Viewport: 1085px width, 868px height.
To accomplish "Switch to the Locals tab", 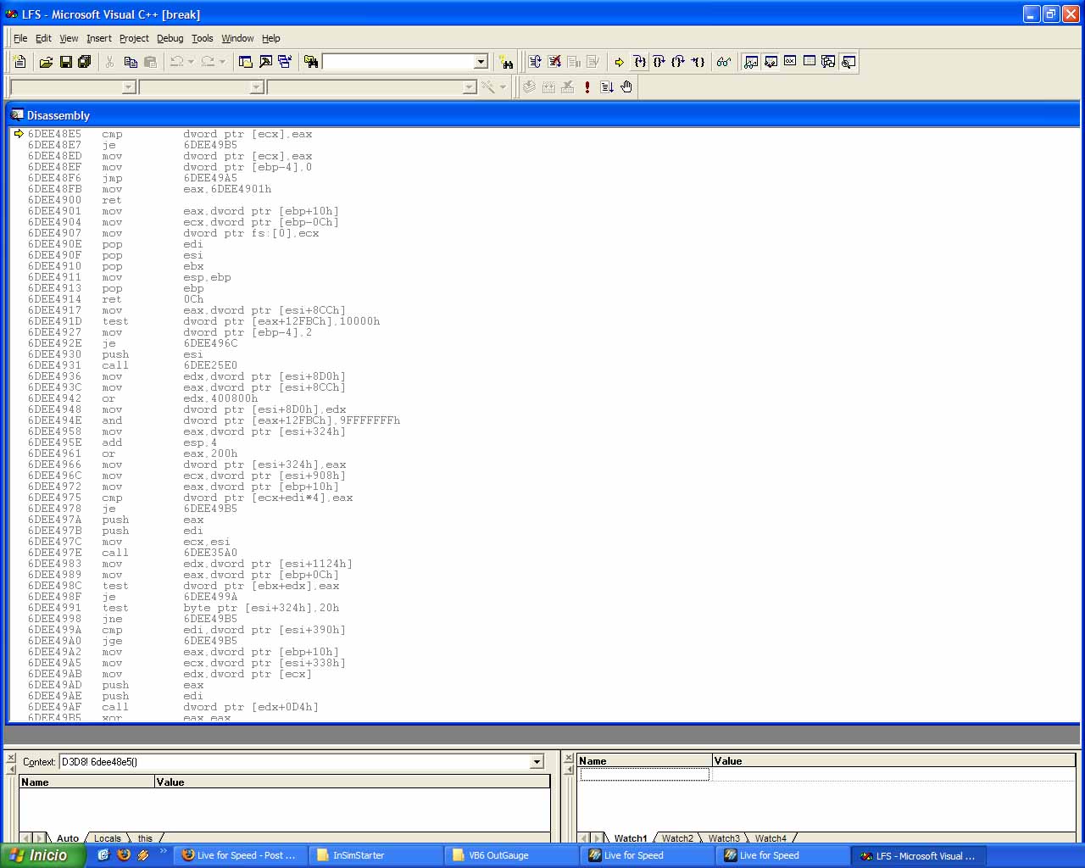I will point(108,838).
